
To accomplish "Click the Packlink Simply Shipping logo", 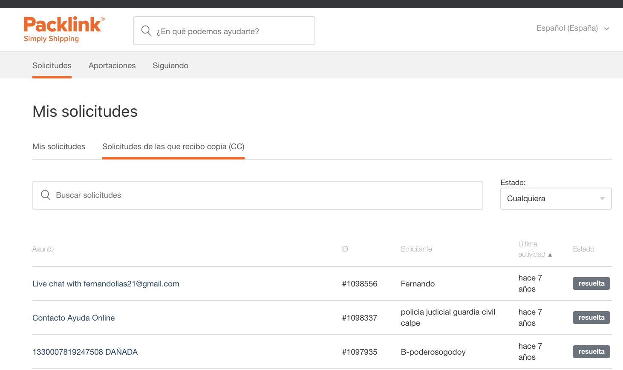I will click(64, 30).
